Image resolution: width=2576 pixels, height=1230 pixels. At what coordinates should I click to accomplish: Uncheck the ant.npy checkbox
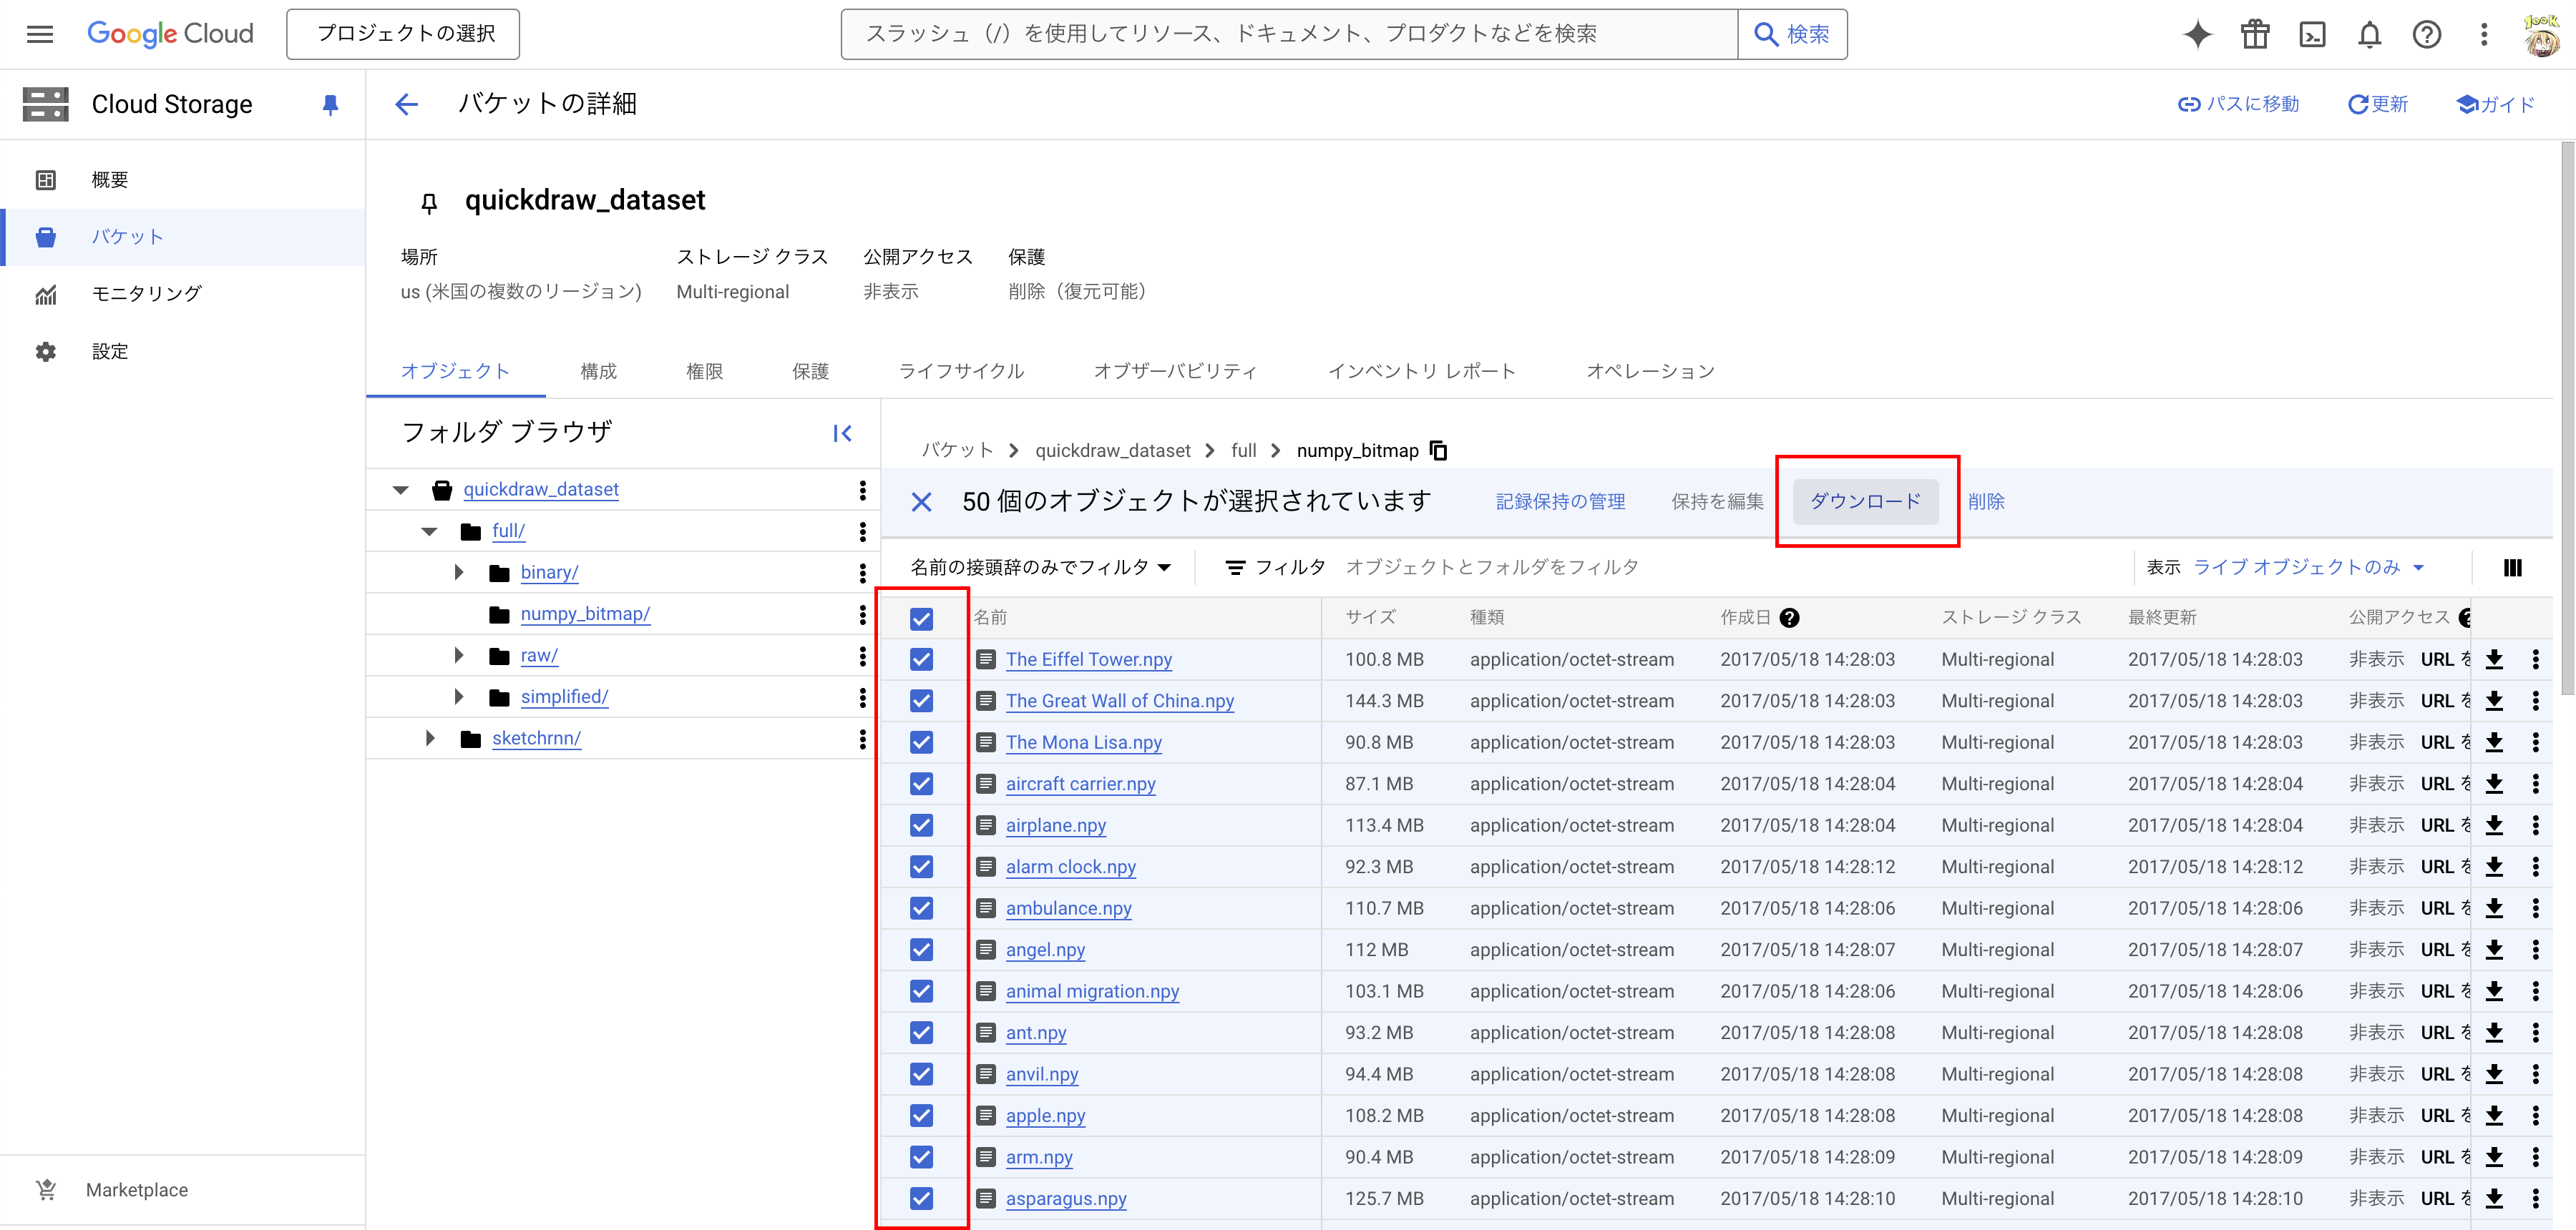coord(921,1032)
